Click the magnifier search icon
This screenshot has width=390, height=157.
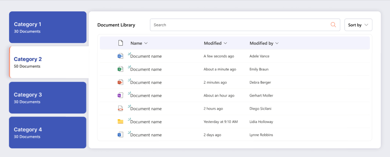[333, 25]
